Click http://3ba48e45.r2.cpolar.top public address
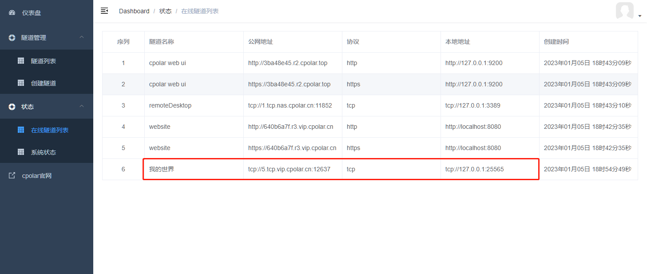647x274 pixels. click(288, 63)
